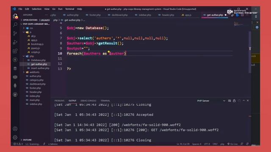This screenshot has width=271, height=152.
Task: Open the Selection menu
Action: [37, 9]
